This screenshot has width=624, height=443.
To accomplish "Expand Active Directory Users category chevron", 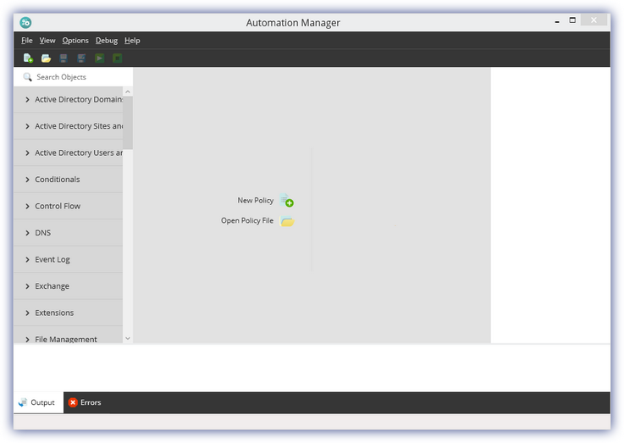I will click(x=27, y=152).
